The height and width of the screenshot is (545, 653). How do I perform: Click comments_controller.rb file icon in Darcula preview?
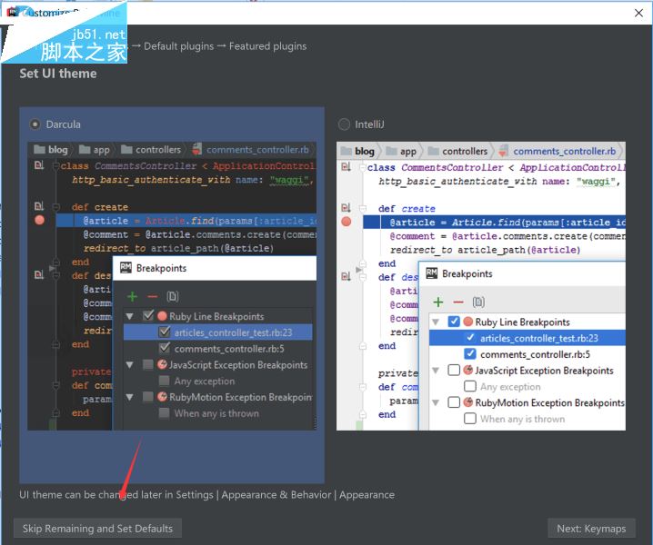pyautogui.click(x=197, y=149)
